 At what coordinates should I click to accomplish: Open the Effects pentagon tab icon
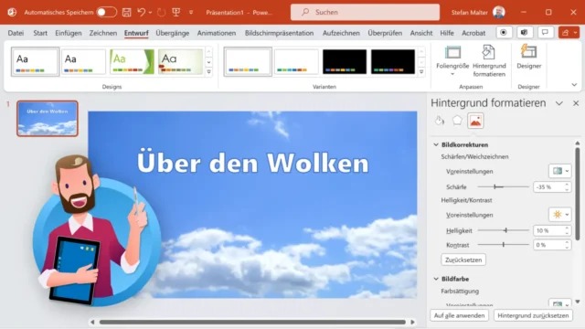click(457, 121)
